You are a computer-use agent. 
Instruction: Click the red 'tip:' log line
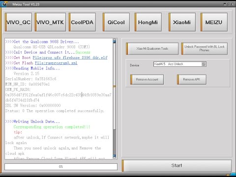pos(18,132)
